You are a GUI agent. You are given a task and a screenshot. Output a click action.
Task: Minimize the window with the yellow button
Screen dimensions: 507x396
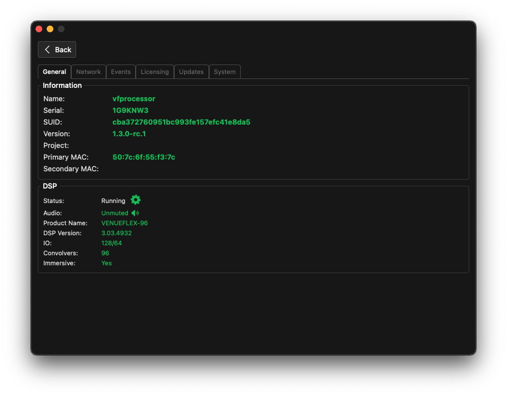click(50, 29)
